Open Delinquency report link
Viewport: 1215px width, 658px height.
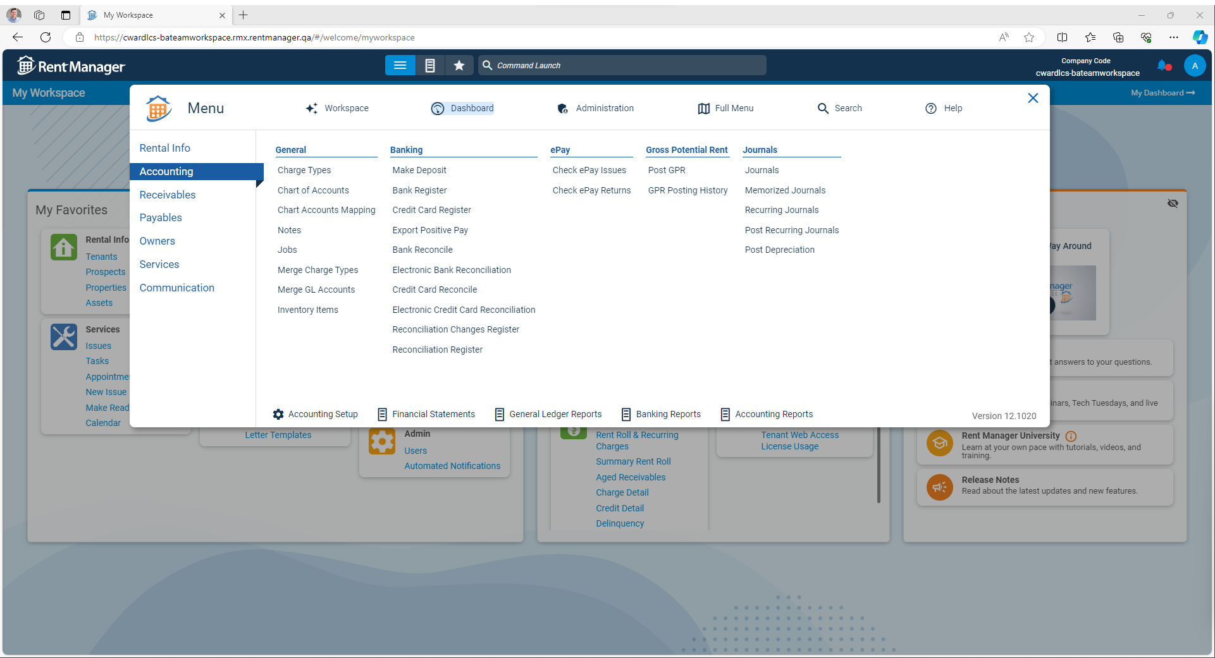pyautogui.click(x=620, y=523)
